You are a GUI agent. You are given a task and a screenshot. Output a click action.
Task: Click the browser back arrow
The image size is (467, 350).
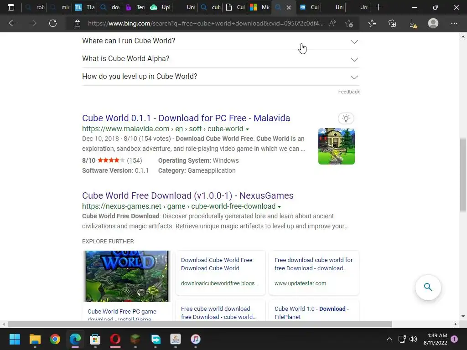click(12, 23)
